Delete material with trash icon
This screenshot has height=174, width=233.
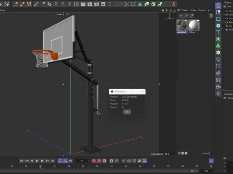pyautogui.click(x=211, y=16)
